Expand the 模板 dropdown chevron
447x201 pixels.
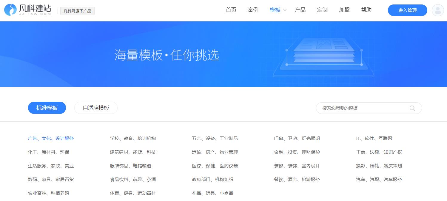pos(285,10)
